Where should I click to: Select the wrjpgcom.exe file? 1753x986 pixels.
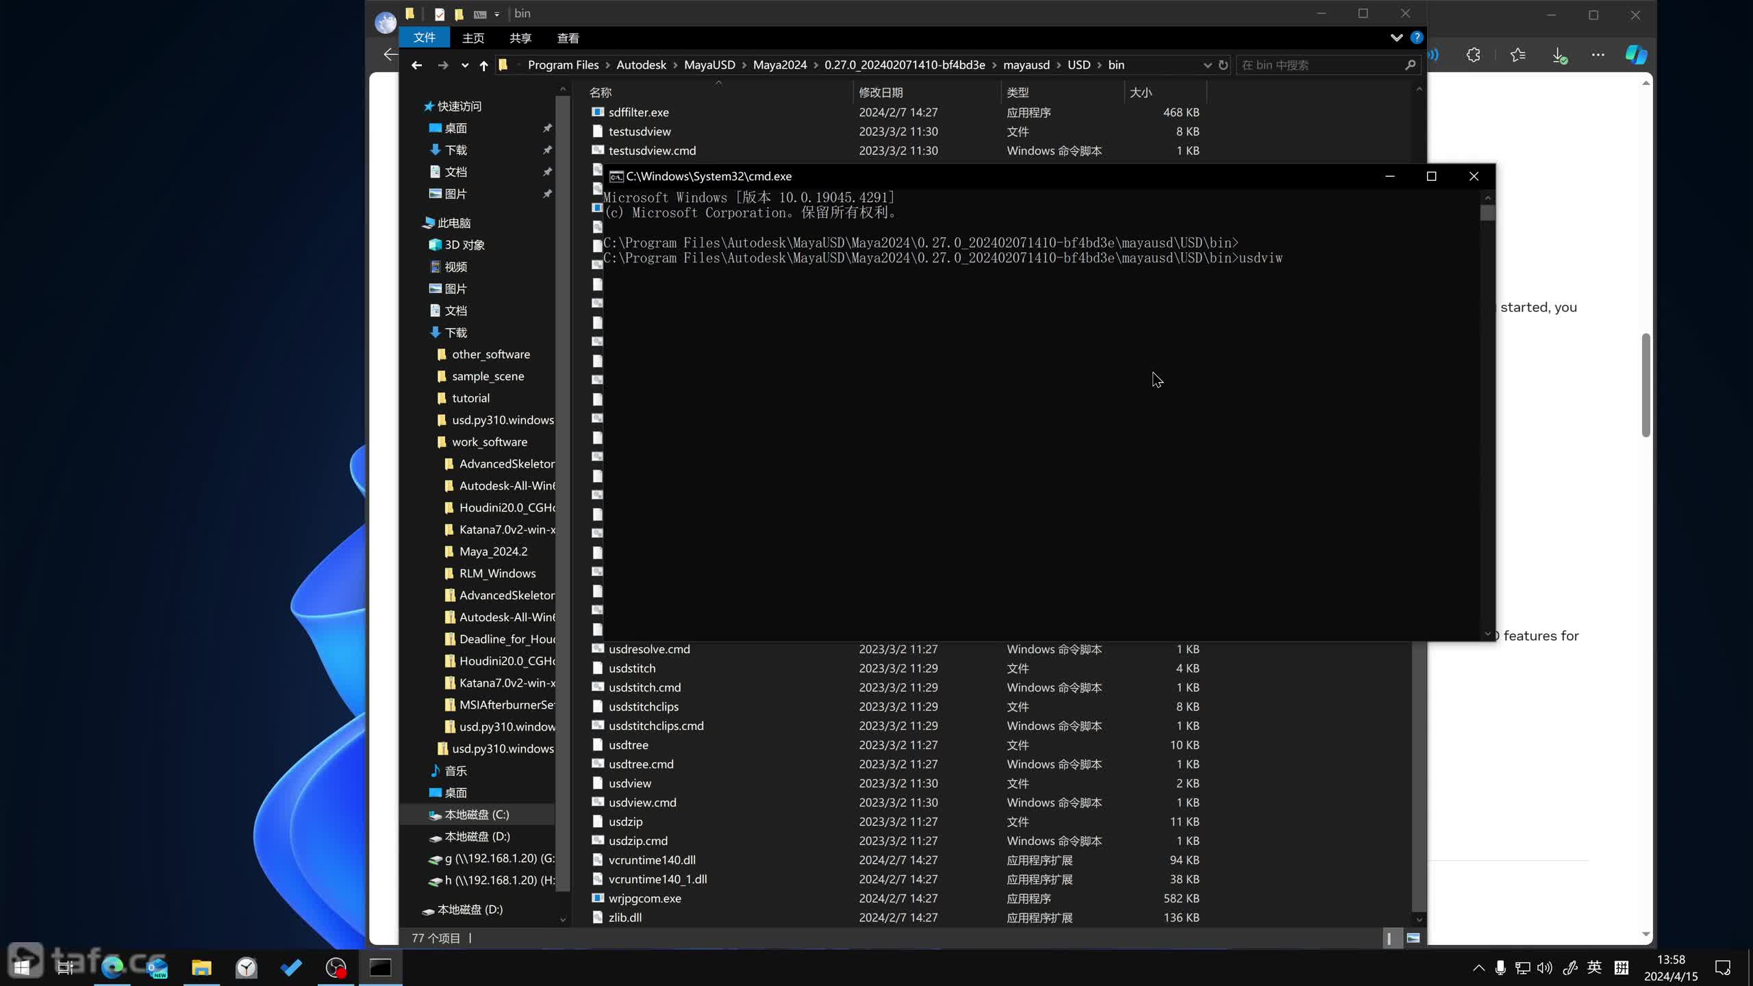coord(644,898)
